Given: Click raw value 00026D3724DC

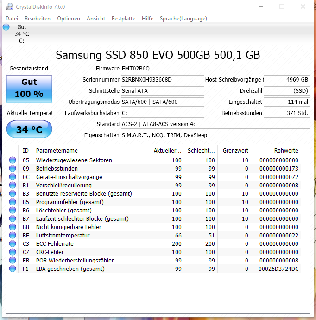Looking at the screenshot, I should coord(278,269).
